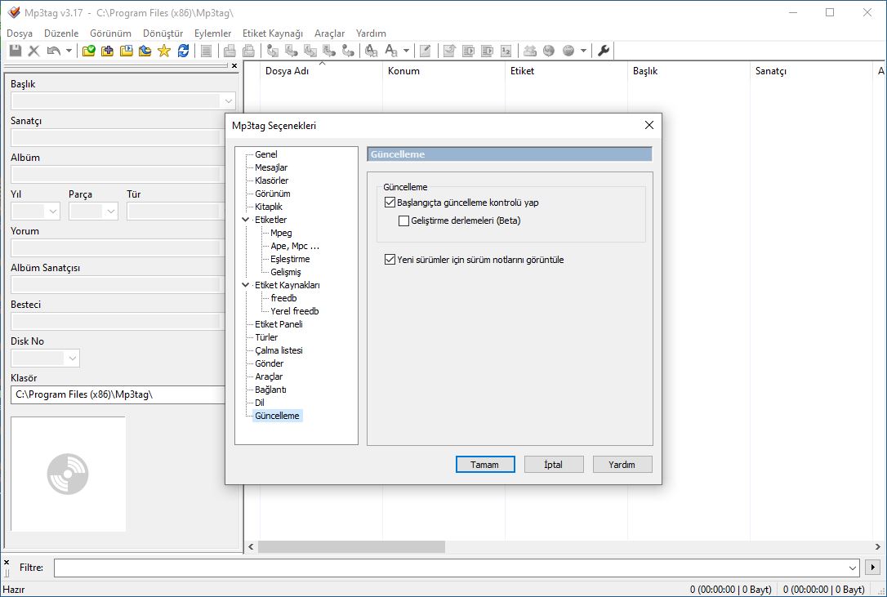Click the Add directory folder-plus icon
The width and height of the screenshot is (887, 597).
coord(107,51)
